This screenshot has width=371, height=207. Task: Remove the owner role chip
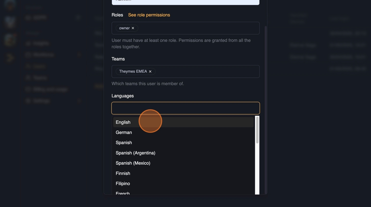pyautogui.click(x=133, y=28)
